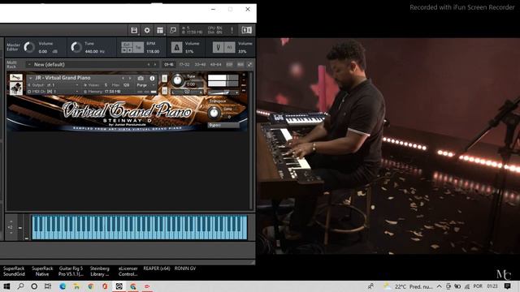Open the New (default) multi dropdown arrow
520x292 pixels.
point(29,65)
